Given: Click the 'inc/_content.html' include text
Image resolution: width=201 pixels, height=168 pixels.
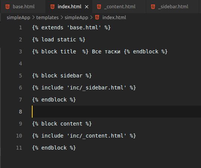Looking at the screenshot, I should coord(96,136).
